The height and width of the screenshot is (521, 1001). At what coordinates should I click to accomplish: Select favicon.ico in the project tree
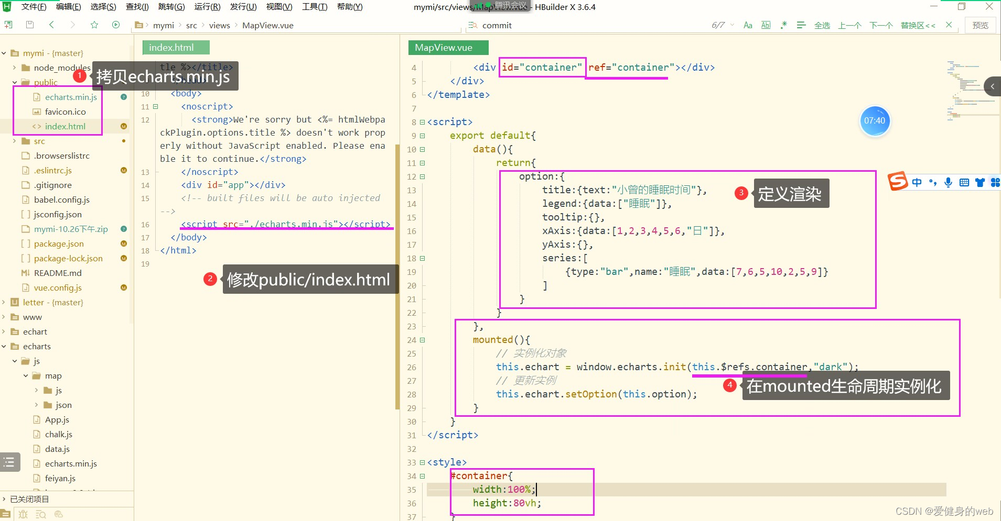(65, 112)
